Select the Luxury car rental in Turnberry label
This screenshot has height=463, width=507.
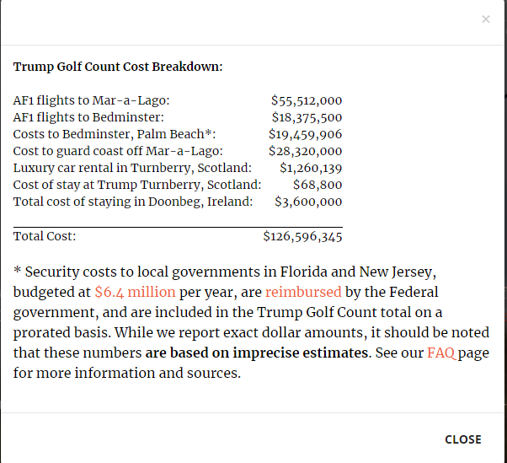coord(132,168)
